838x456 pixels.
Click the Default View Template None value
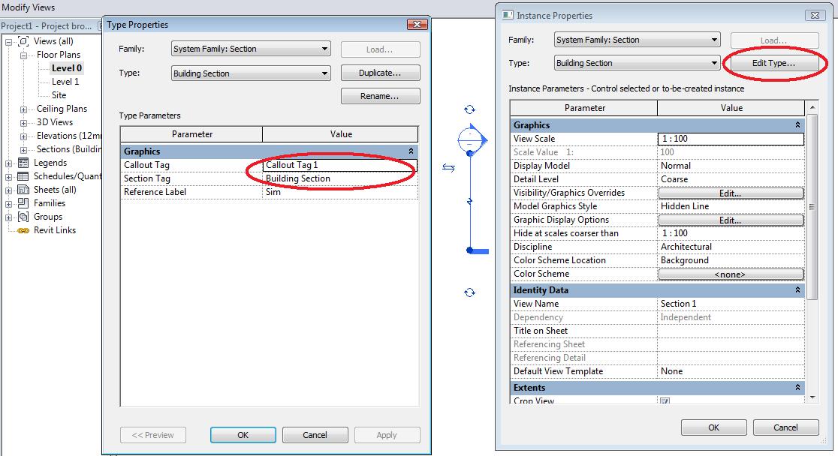pyautogui.click(x=731, y=371)
